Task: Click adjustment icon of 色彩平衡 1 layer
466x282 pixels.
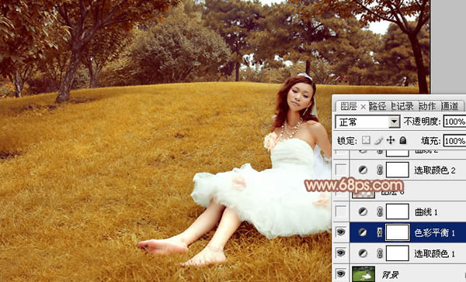Action: click(x=362, y=232)
